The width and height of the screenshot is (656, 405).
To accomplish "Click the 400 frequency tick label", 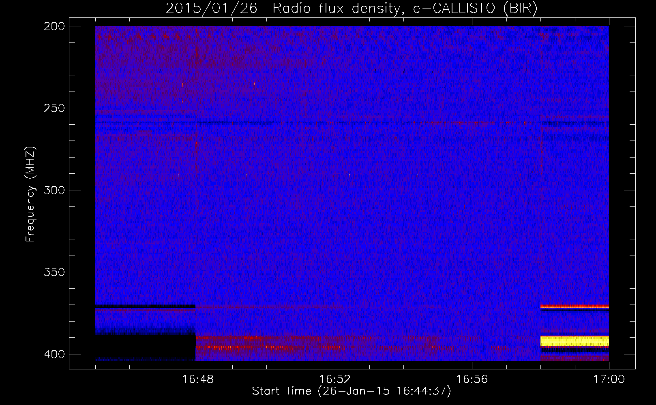I will (x=54, y=354).
